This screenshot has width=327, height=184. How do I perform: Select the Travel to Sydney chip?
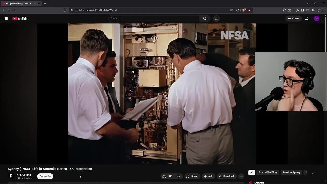[x=291, y=172]
